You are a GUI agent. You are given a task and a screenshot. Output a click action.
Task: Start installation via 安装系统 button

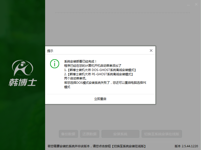coord(120,134)
